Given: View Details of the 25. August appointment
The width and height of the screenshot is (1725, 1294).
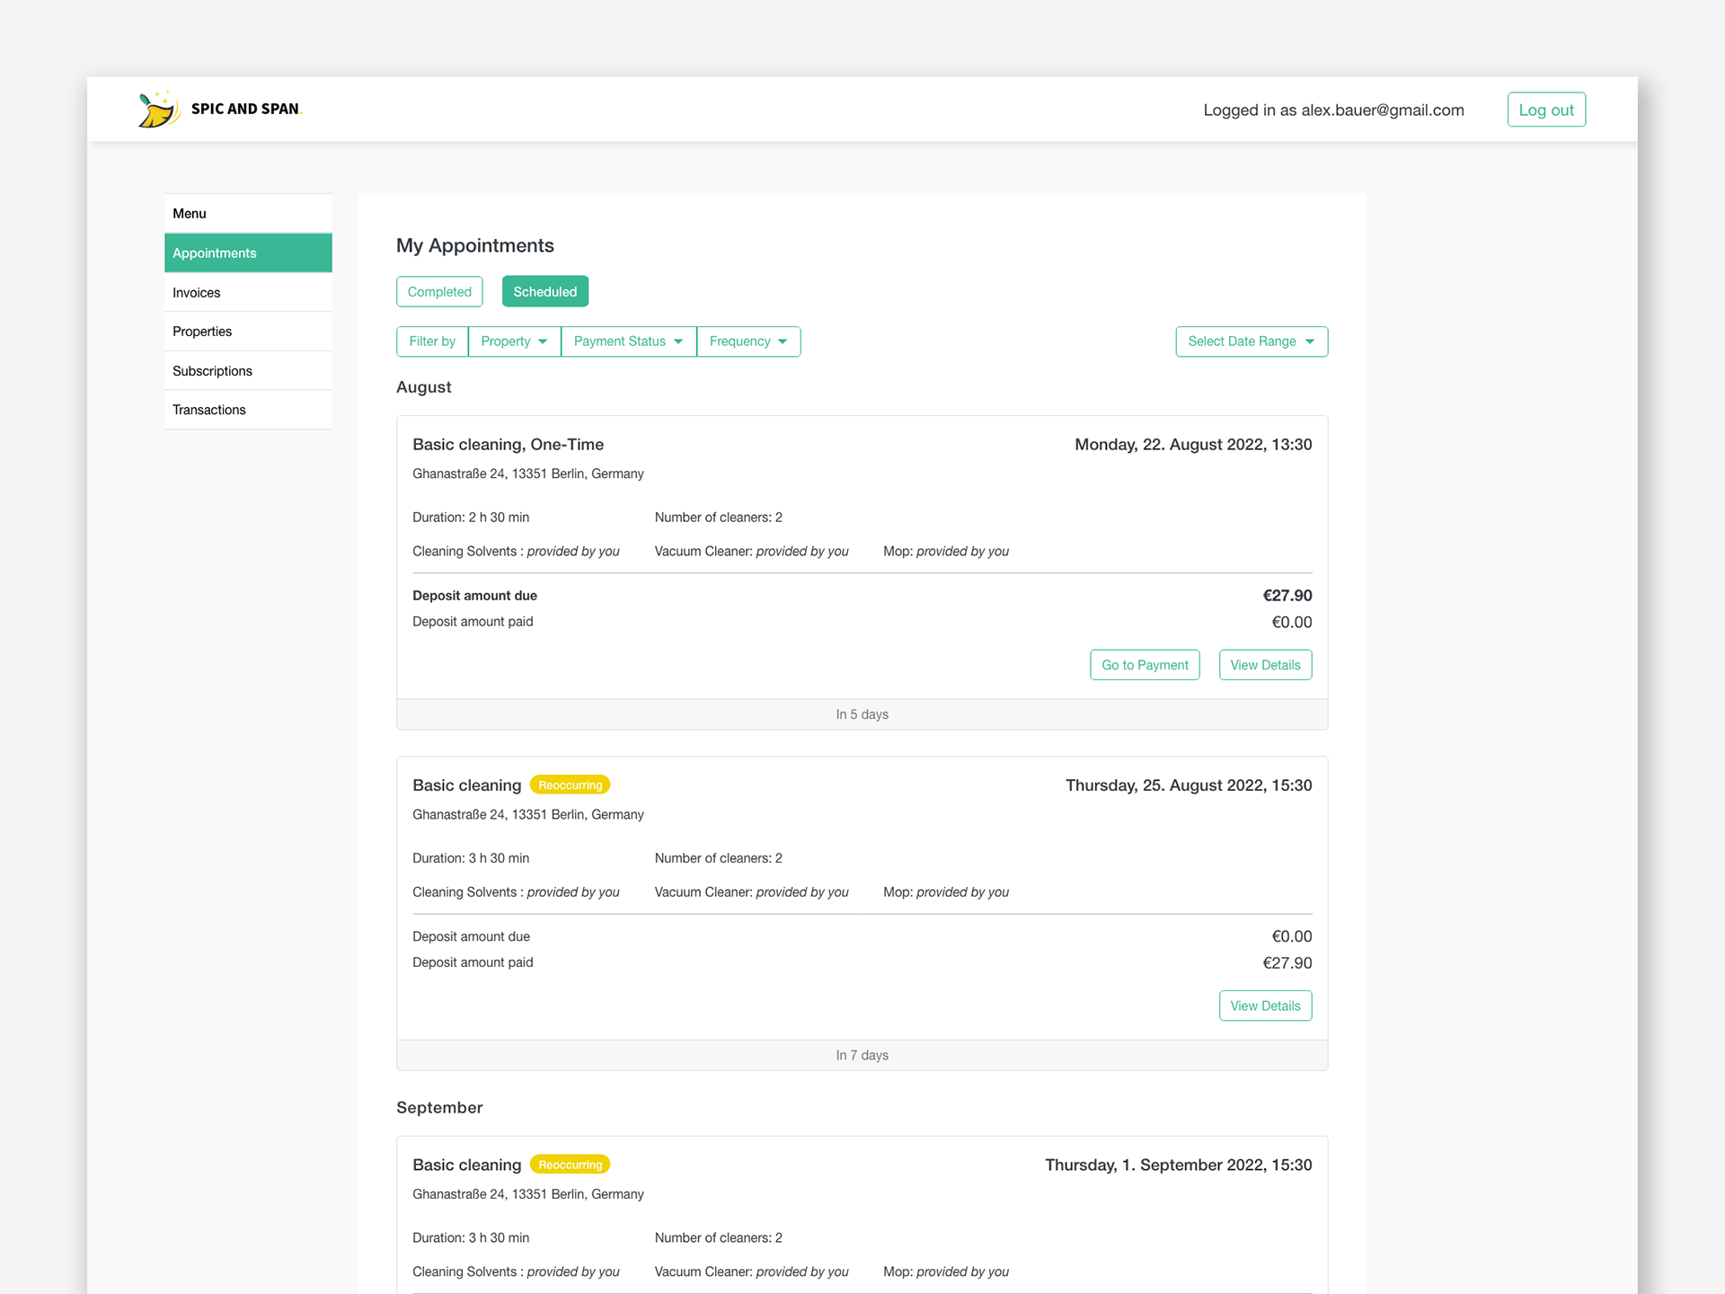Looking at the screenshot, I should [x=1264, y=1006].
